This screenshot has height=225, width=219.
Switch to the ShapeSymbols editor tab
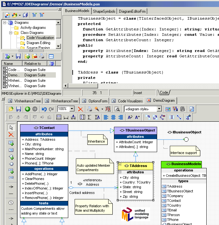[x=104, y=11]
